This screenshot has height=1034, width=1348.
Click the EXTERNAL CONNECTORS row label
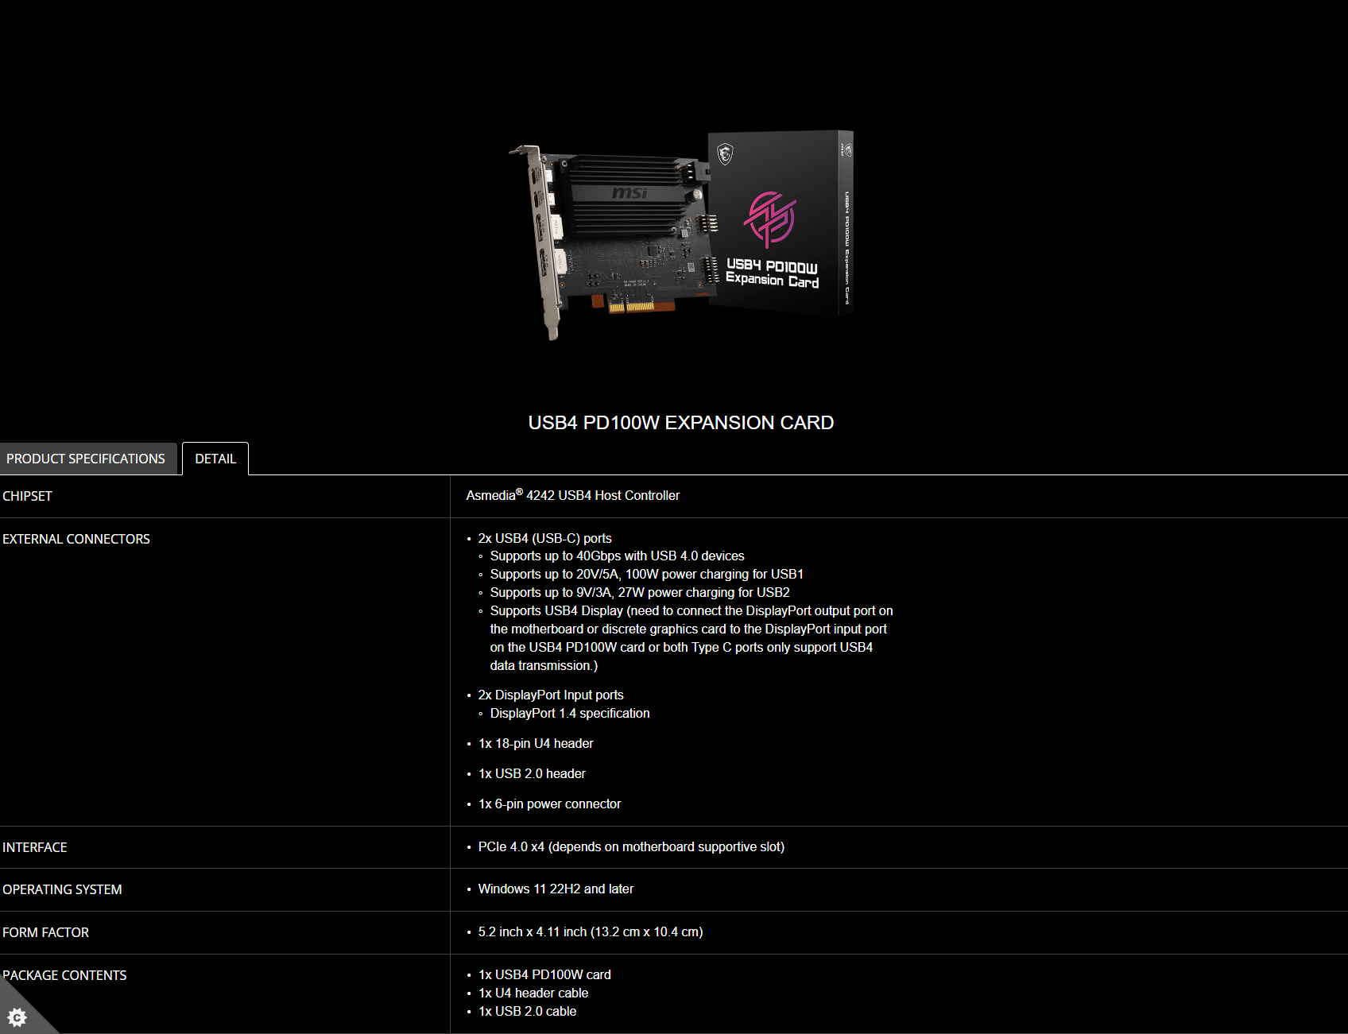[x=76, y=539]
